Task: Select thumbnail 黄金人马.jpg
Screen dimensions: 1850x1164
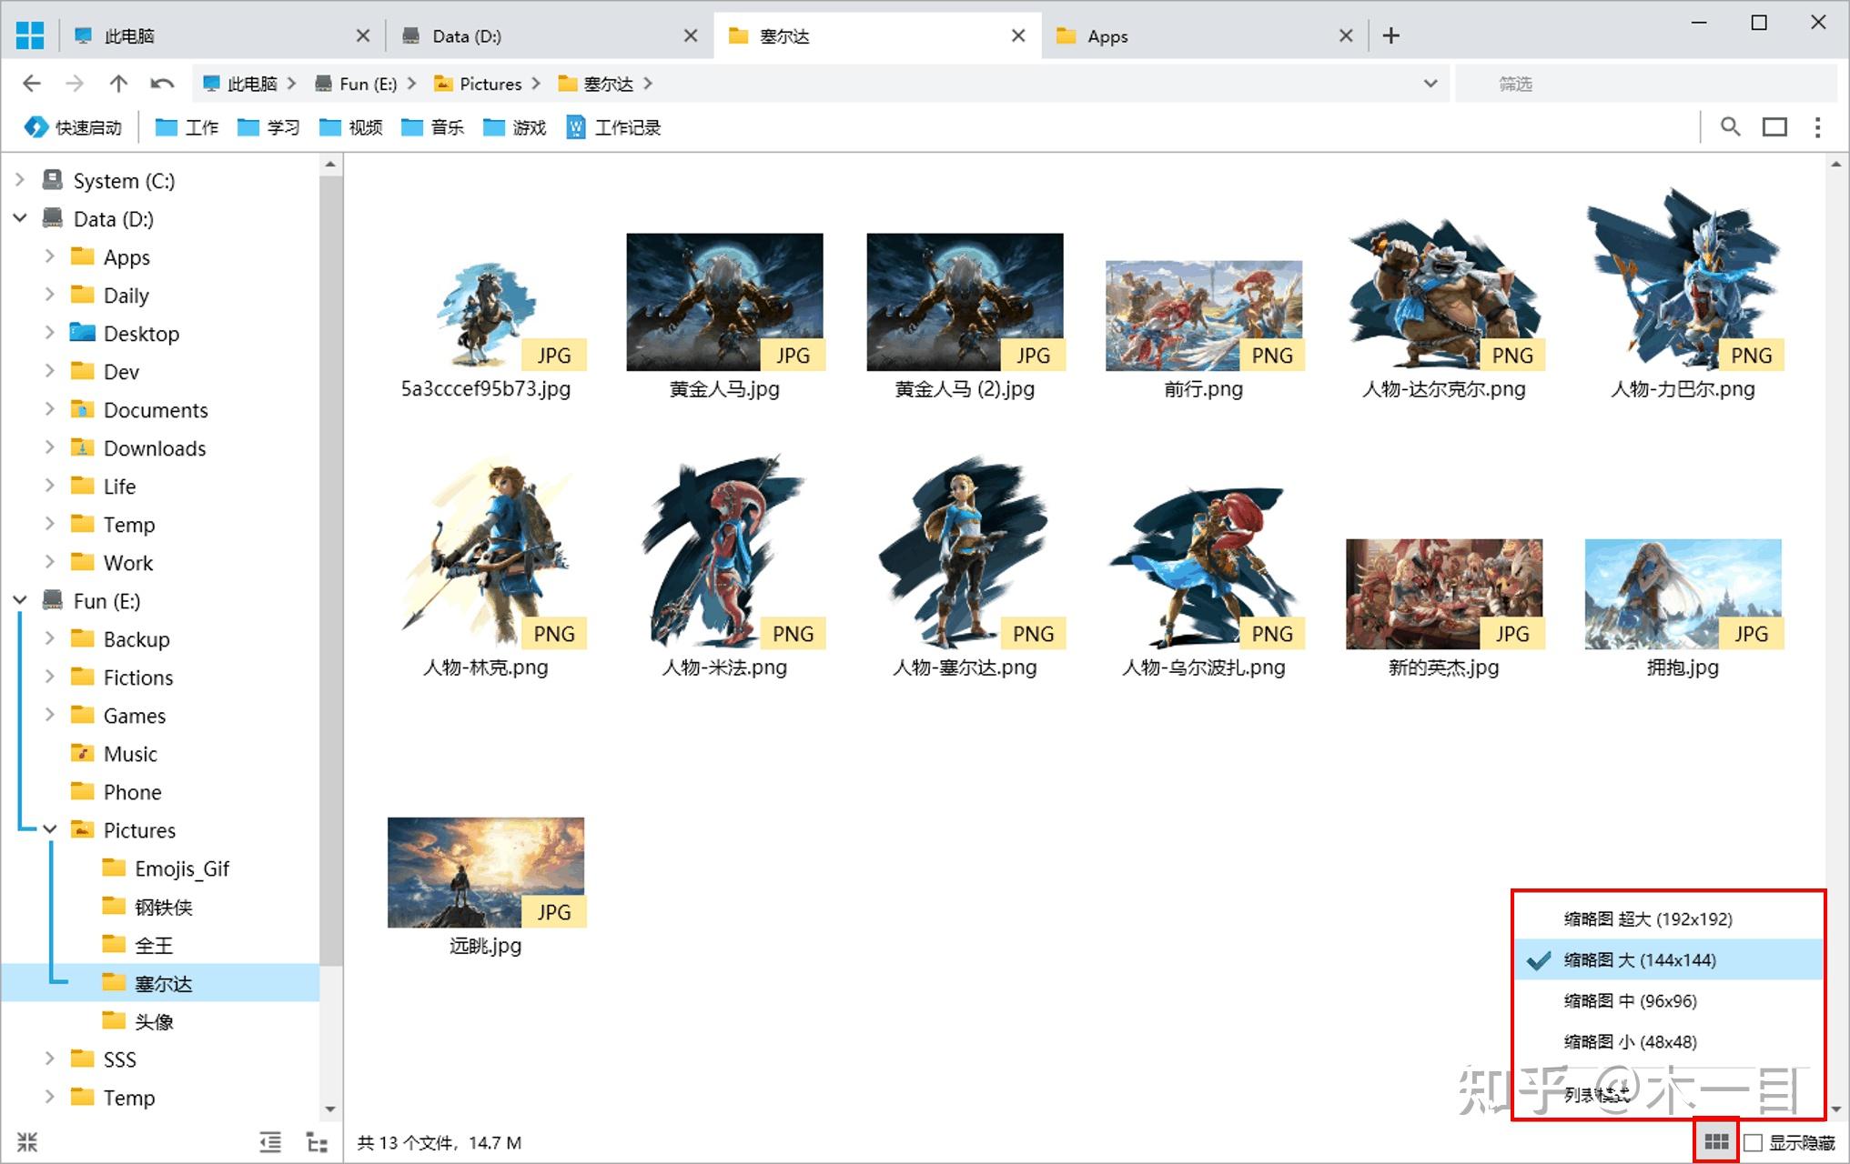Action: click(724, 302)
